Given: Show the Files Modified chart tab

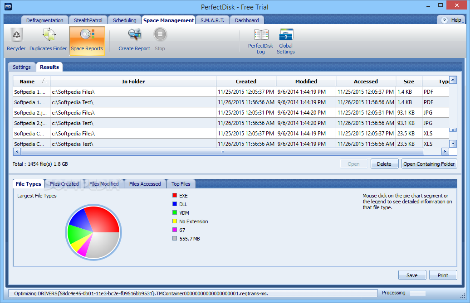Looking at the screenshot, I should tap(104, 184).
